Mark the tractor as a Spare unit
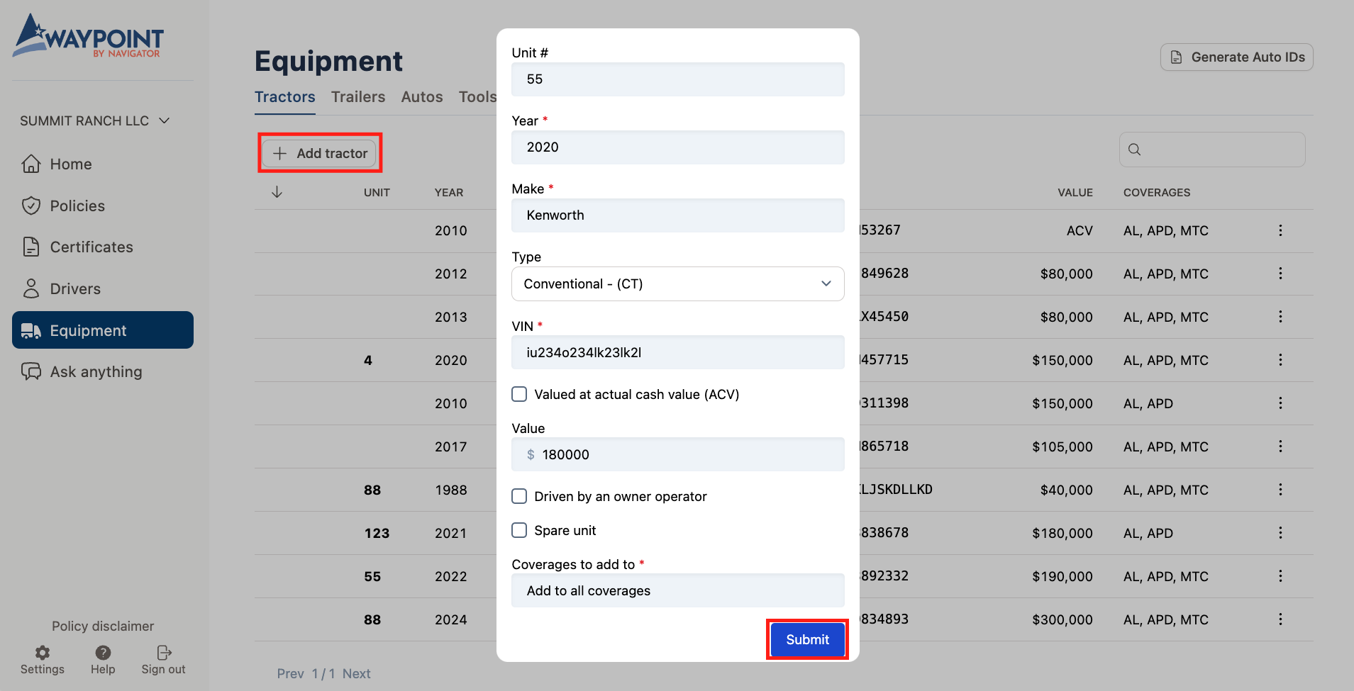Screen dimensions: 1354x691 [x=519, y=530]
